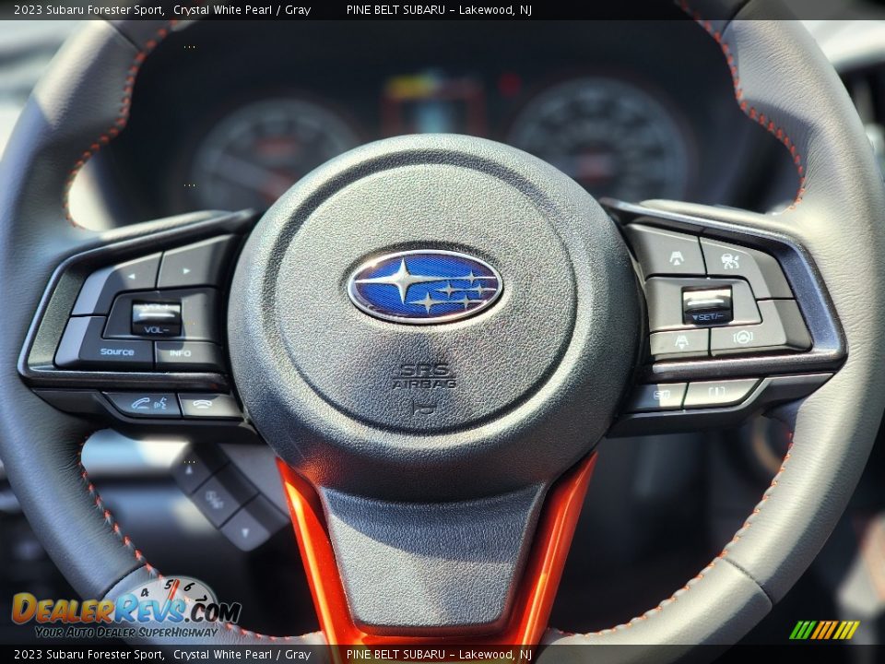Click the SRS AIRBAG label
Viewport: 885px width, 664px height.
424,376
